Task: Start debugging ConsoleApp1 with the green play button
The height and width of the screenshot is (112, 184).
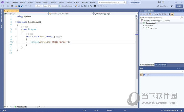Action: click(60, 6)
